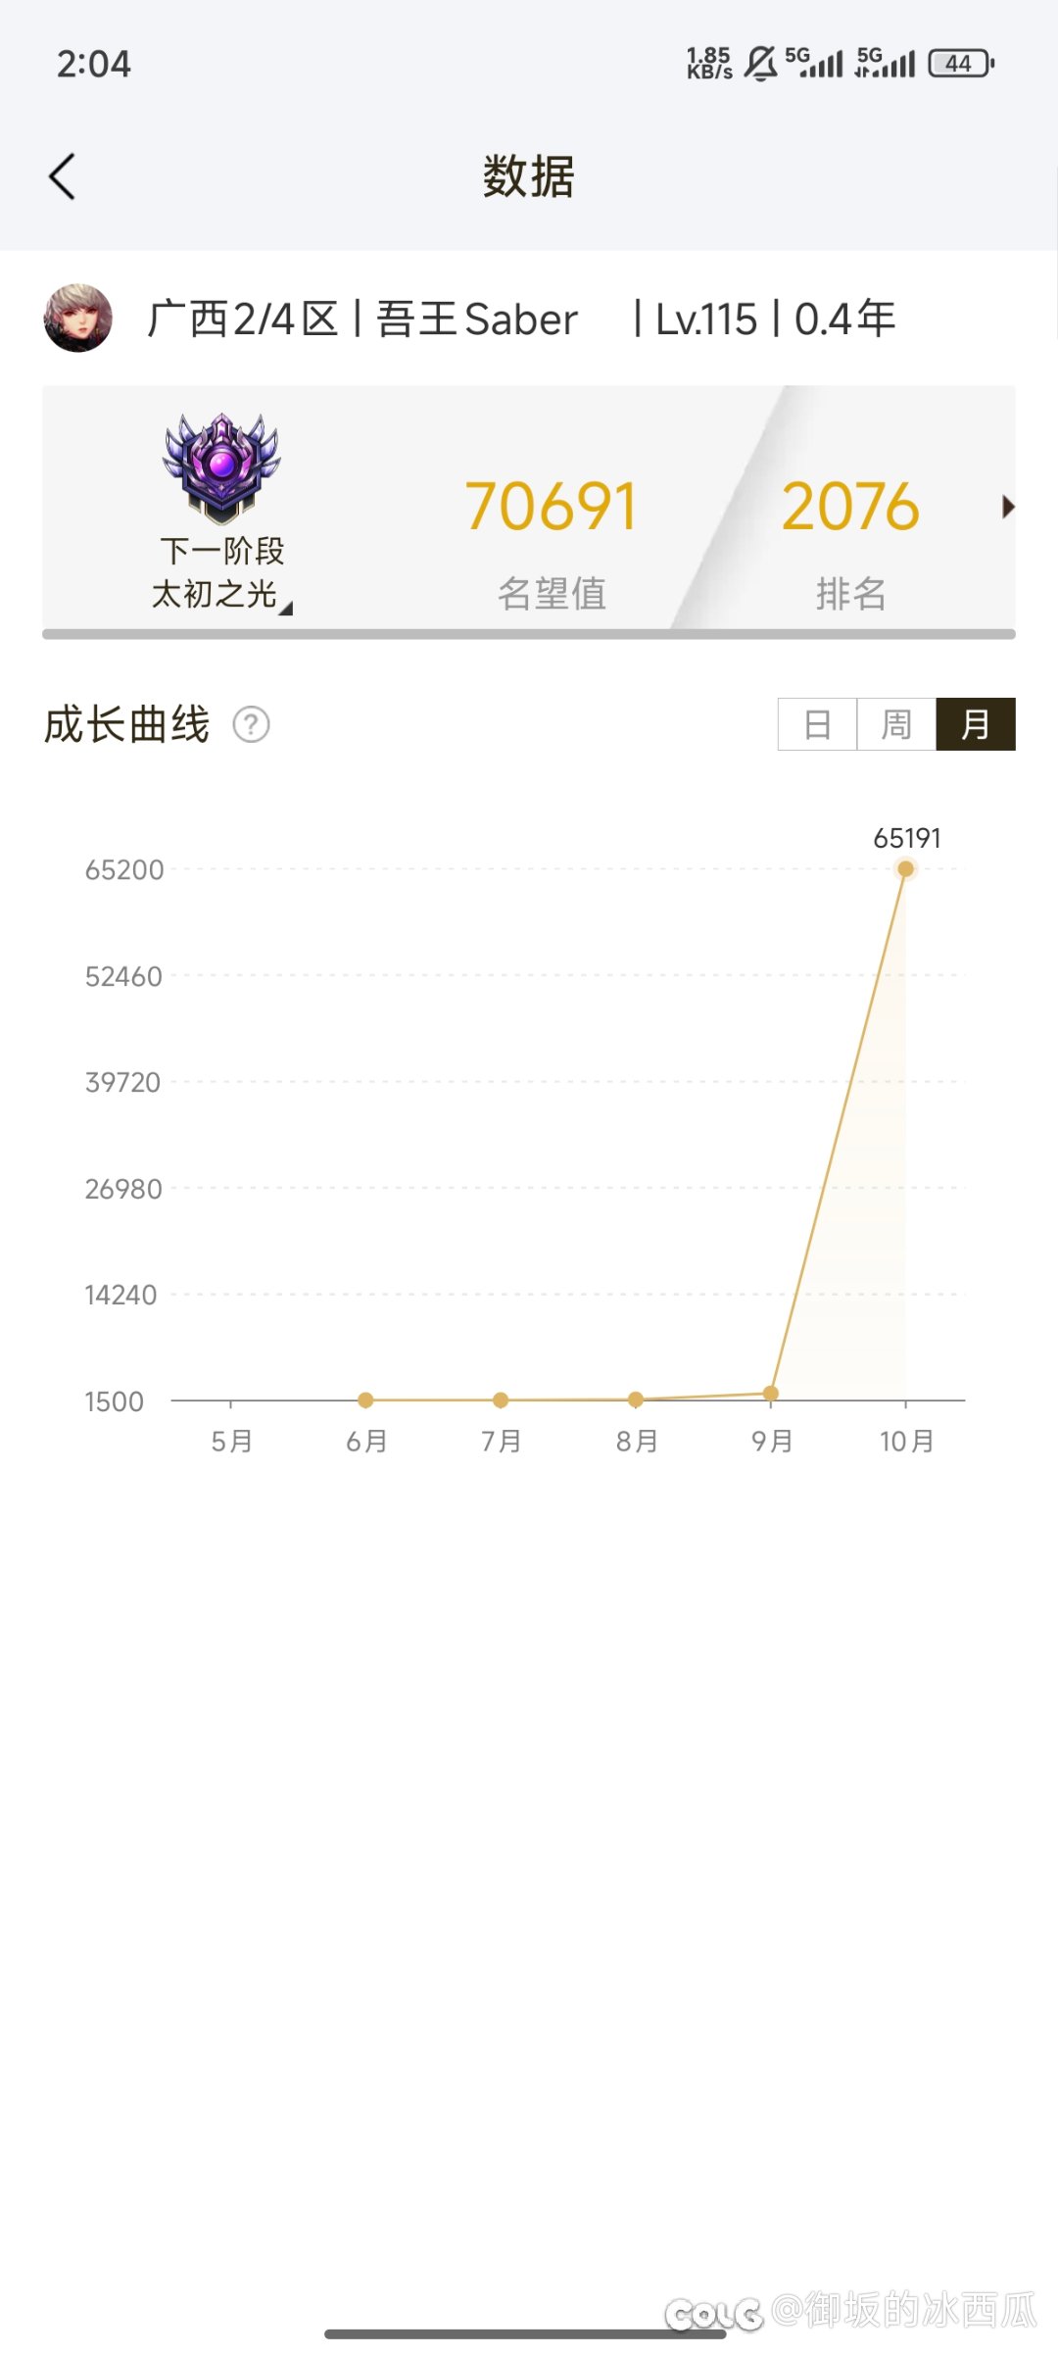This screenshot has height=2355, width=1058.
Task: Select the October data point on chart
Action: click(906, 869)
